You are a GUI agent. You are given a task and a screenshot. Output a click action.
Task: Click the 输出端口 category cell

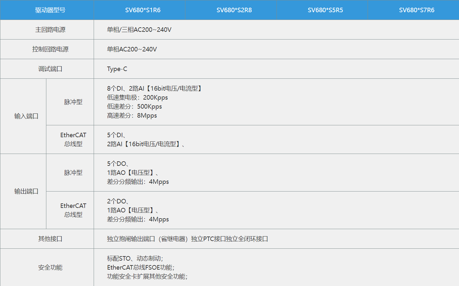[x=26, y=191]
